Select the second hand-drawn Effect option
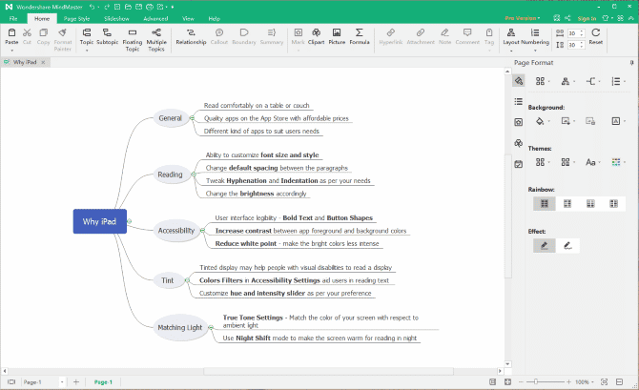This screenshot has height=390, width=639. [567, 245]
